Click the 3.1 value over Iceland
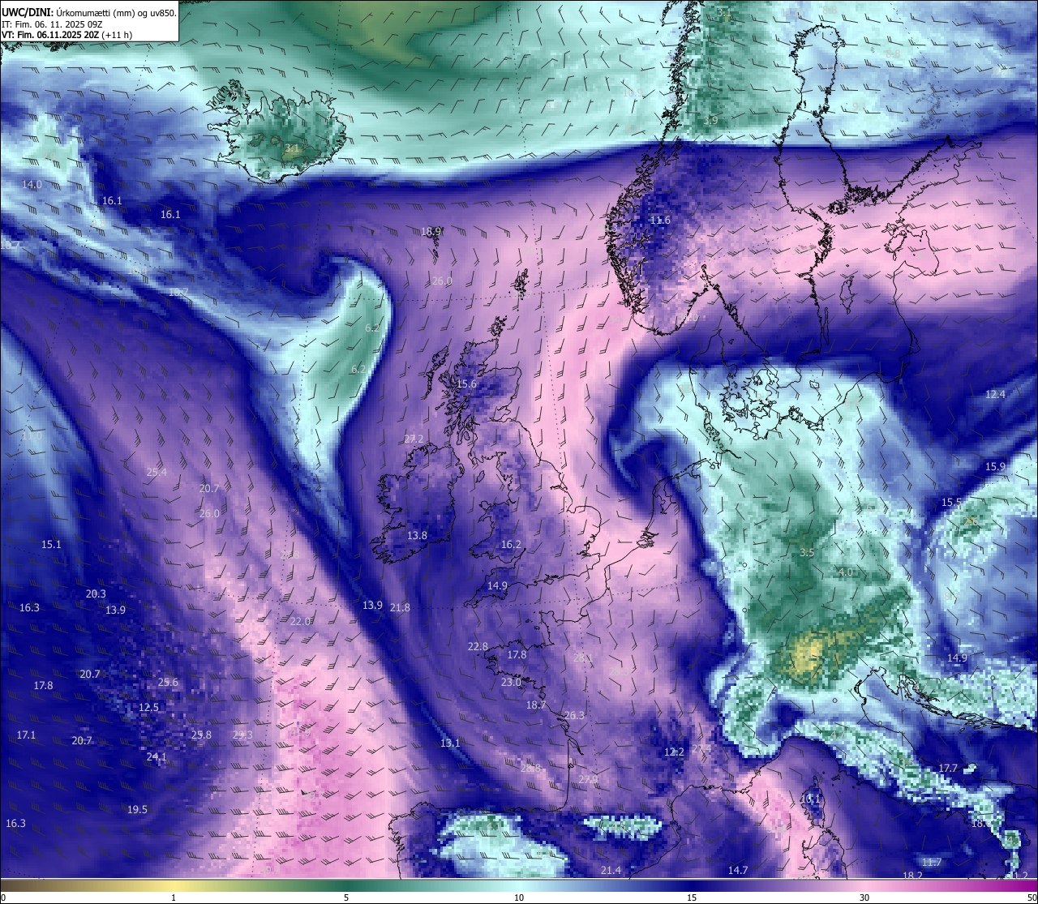1038x904 pixels. [x=292, y=149]
